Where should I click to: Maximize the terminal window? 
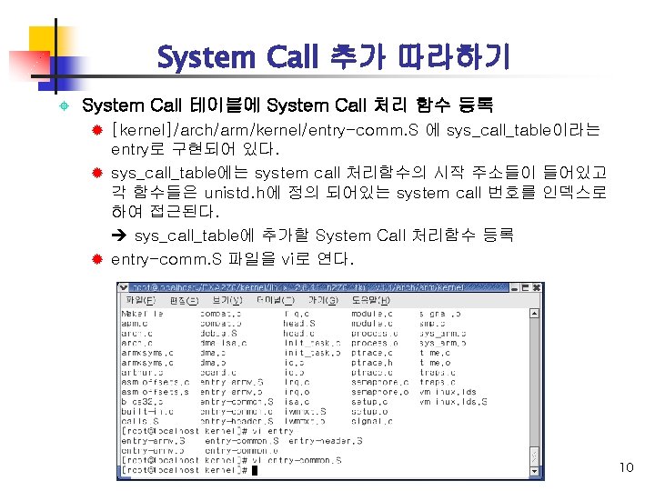click(x=526, y=287)
